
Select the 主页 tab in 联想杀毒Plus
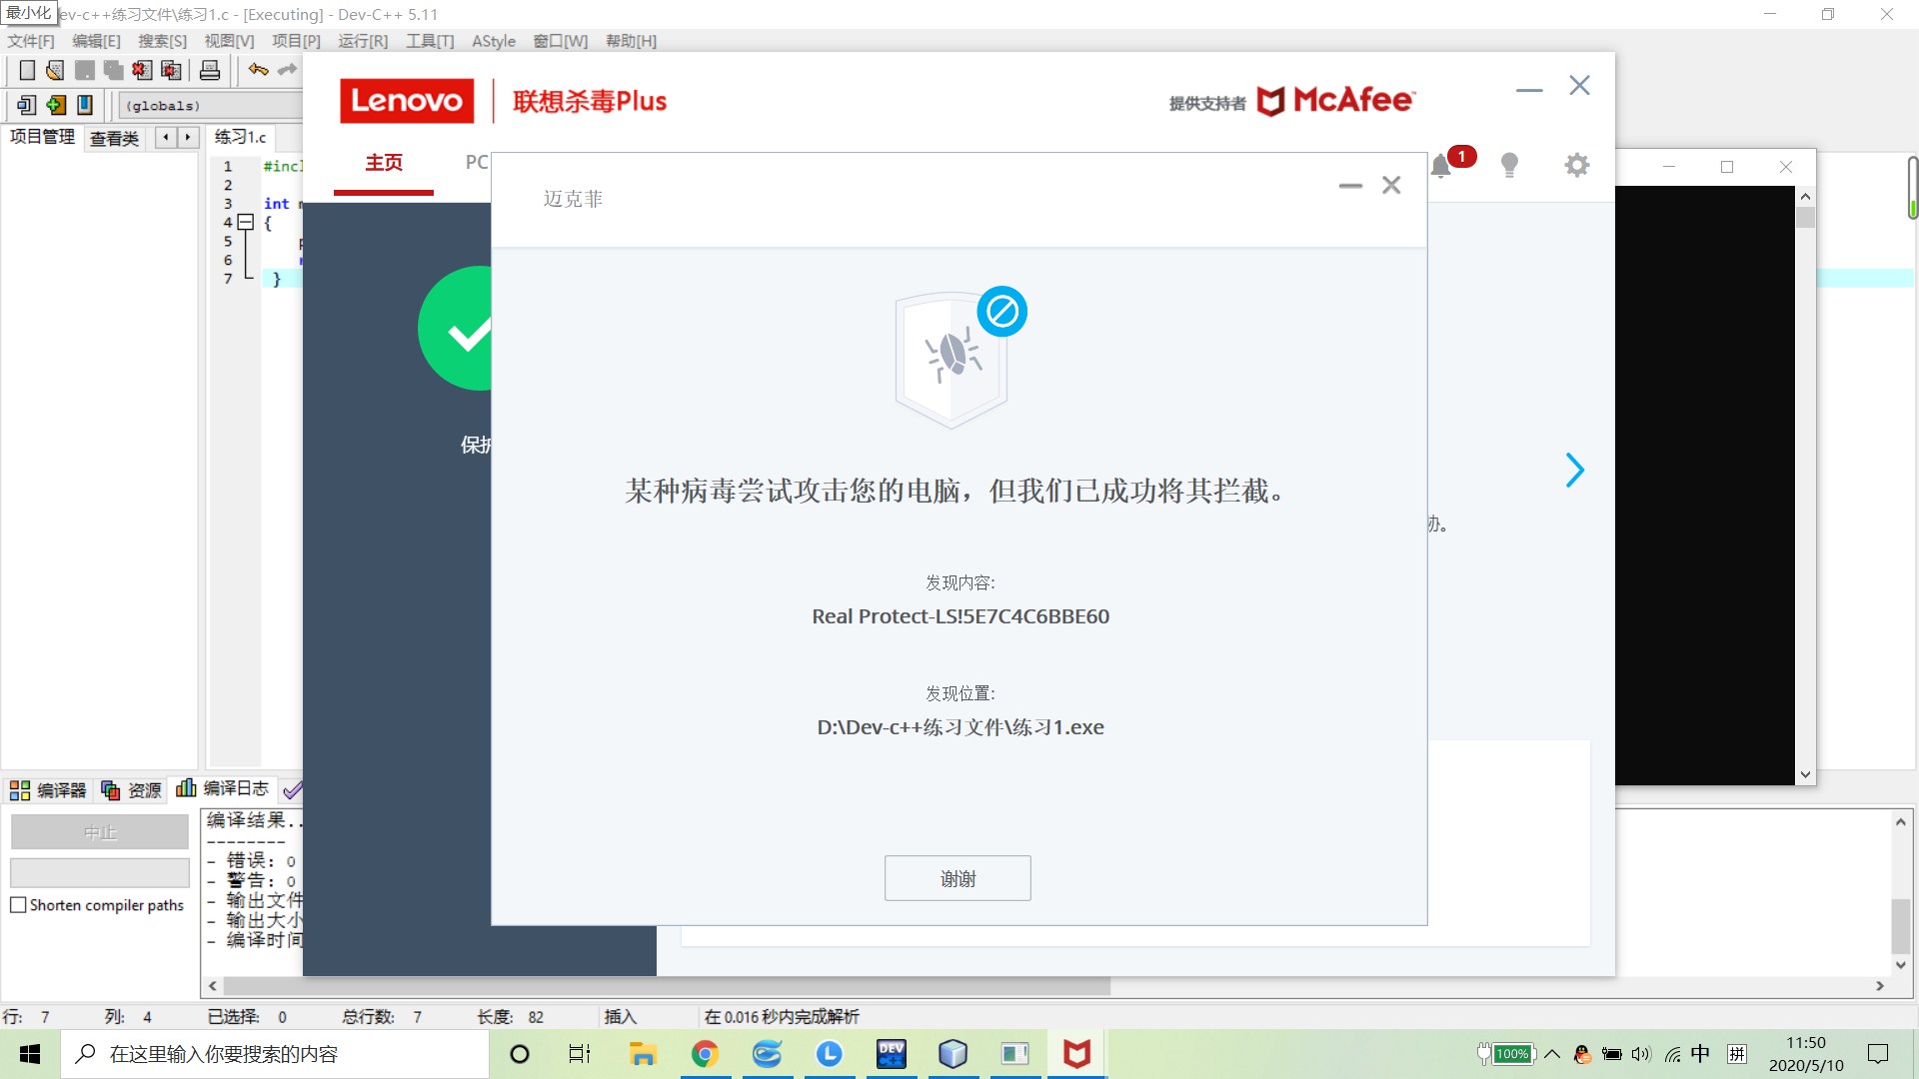[x=383, y=162]
